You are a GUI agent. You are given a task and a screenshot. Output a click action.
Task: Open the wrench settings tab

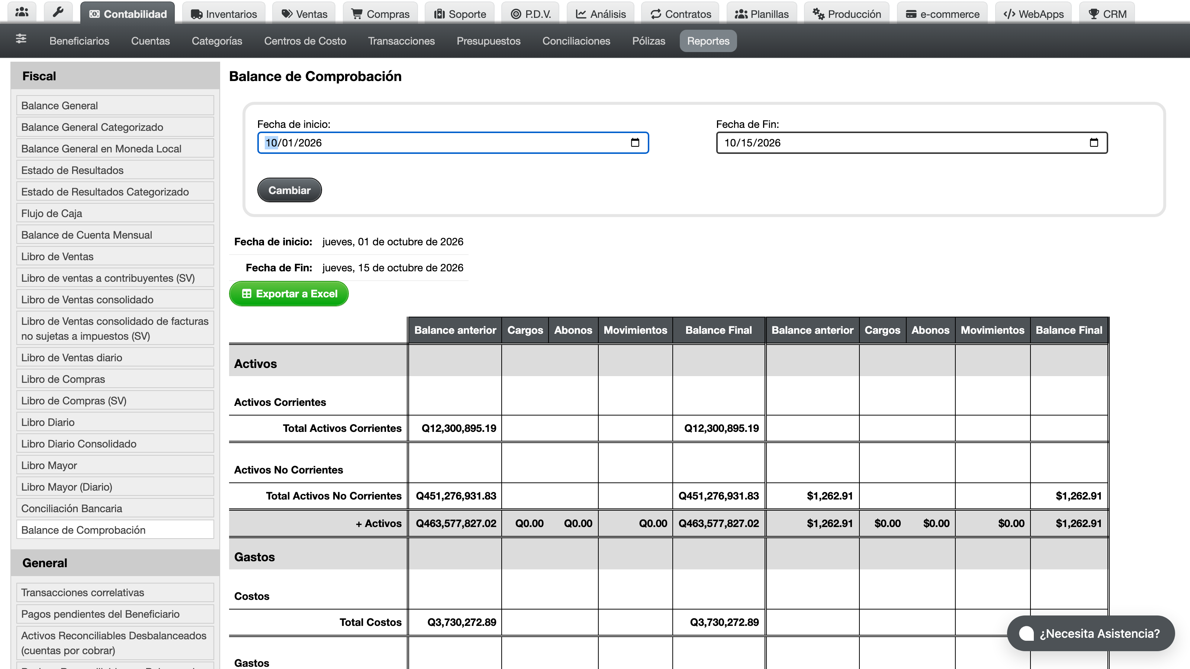point(58,13)
